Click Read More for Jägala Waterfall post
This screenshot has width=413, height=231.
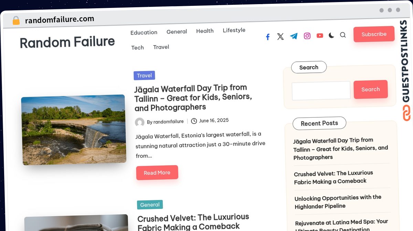click(x=157, y=173)
